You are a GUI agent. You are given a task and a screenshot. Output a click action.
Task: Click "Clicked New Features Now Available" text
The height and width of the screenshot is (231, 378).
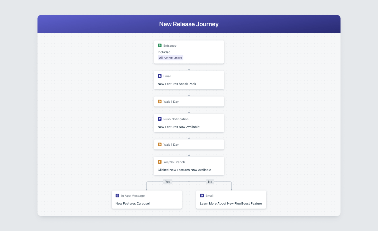click(x=184, y=170)
